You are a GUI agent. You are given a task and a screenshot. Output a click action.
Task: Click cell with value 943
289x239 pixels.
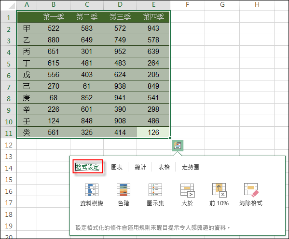tap(153, 28)
